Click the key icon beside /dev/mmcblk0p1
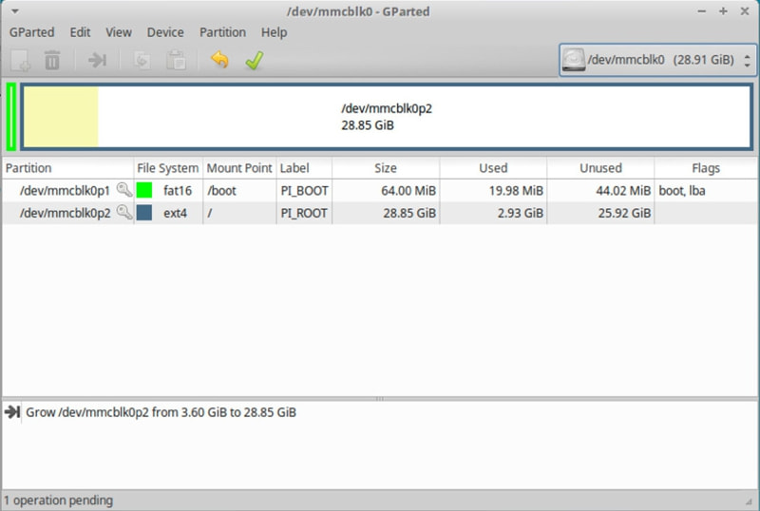Viewport: 760px width, 511px height. [x=124, y=190]
